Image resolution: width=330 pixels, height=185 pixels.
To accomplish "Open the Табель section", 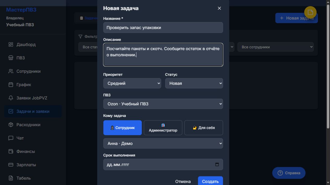I will [x=33, y=178].
